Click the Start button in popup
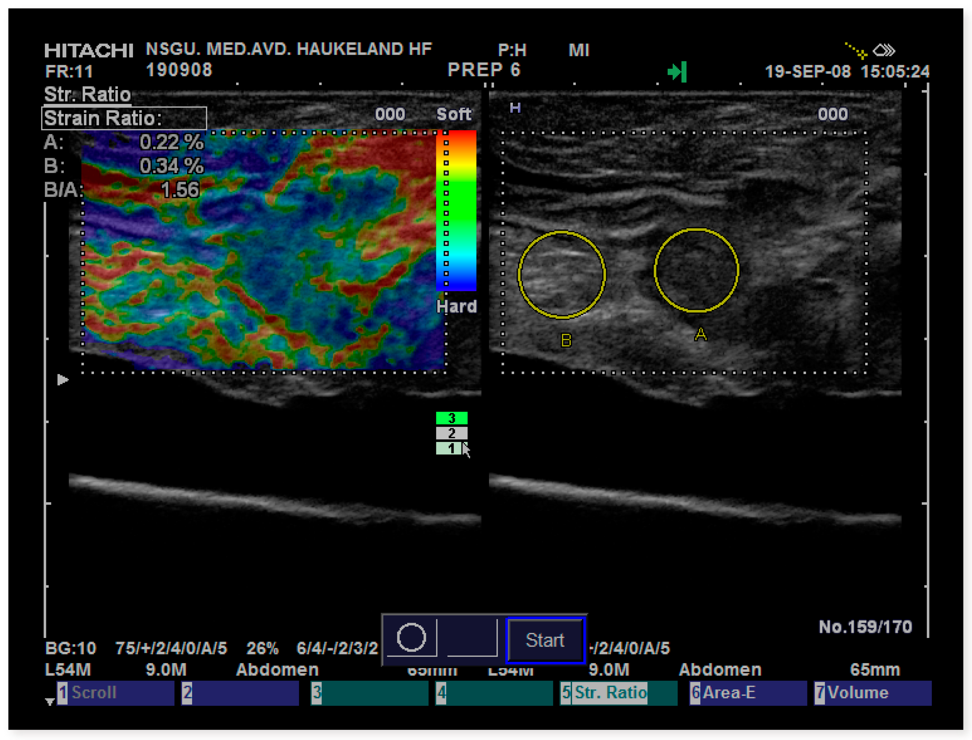Image resolution: width=972 pixels, height=740 pixels. [545, 639]
